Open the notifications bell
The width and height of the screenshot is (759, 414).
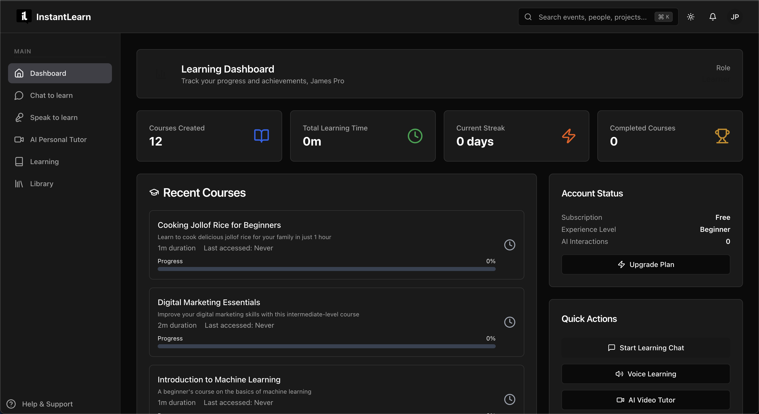tap(713, 17)
